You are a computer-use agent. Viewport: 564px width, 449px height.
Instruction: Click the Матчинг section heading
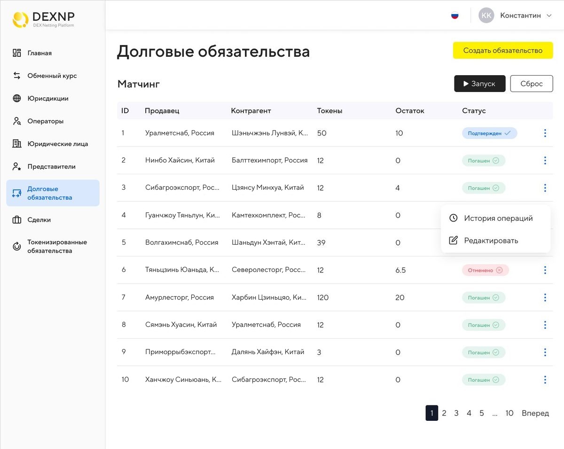click(x=139, y=84)
